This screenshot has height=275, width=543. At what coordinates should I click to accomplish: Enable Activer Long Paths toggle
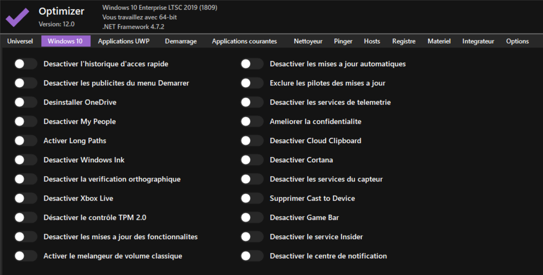25,141
